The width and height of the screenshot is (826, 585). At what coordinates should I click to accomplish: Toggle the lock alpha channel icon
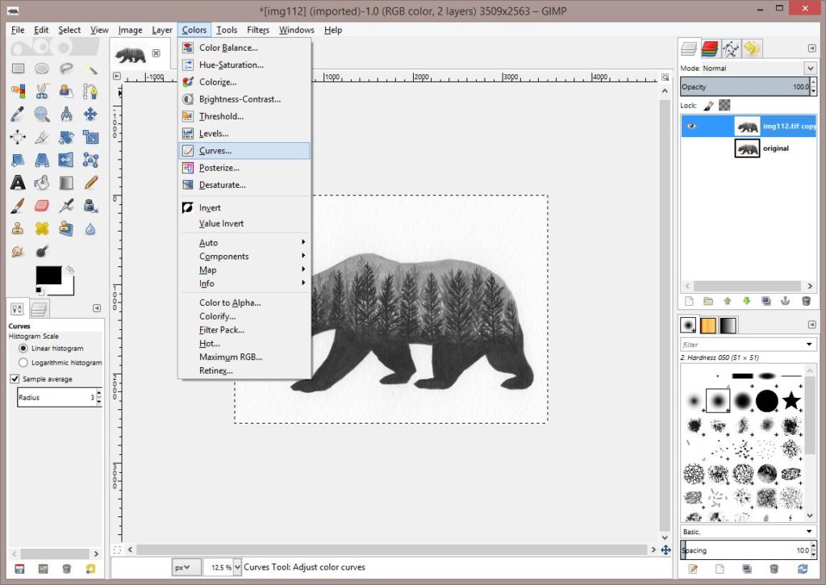725,106
